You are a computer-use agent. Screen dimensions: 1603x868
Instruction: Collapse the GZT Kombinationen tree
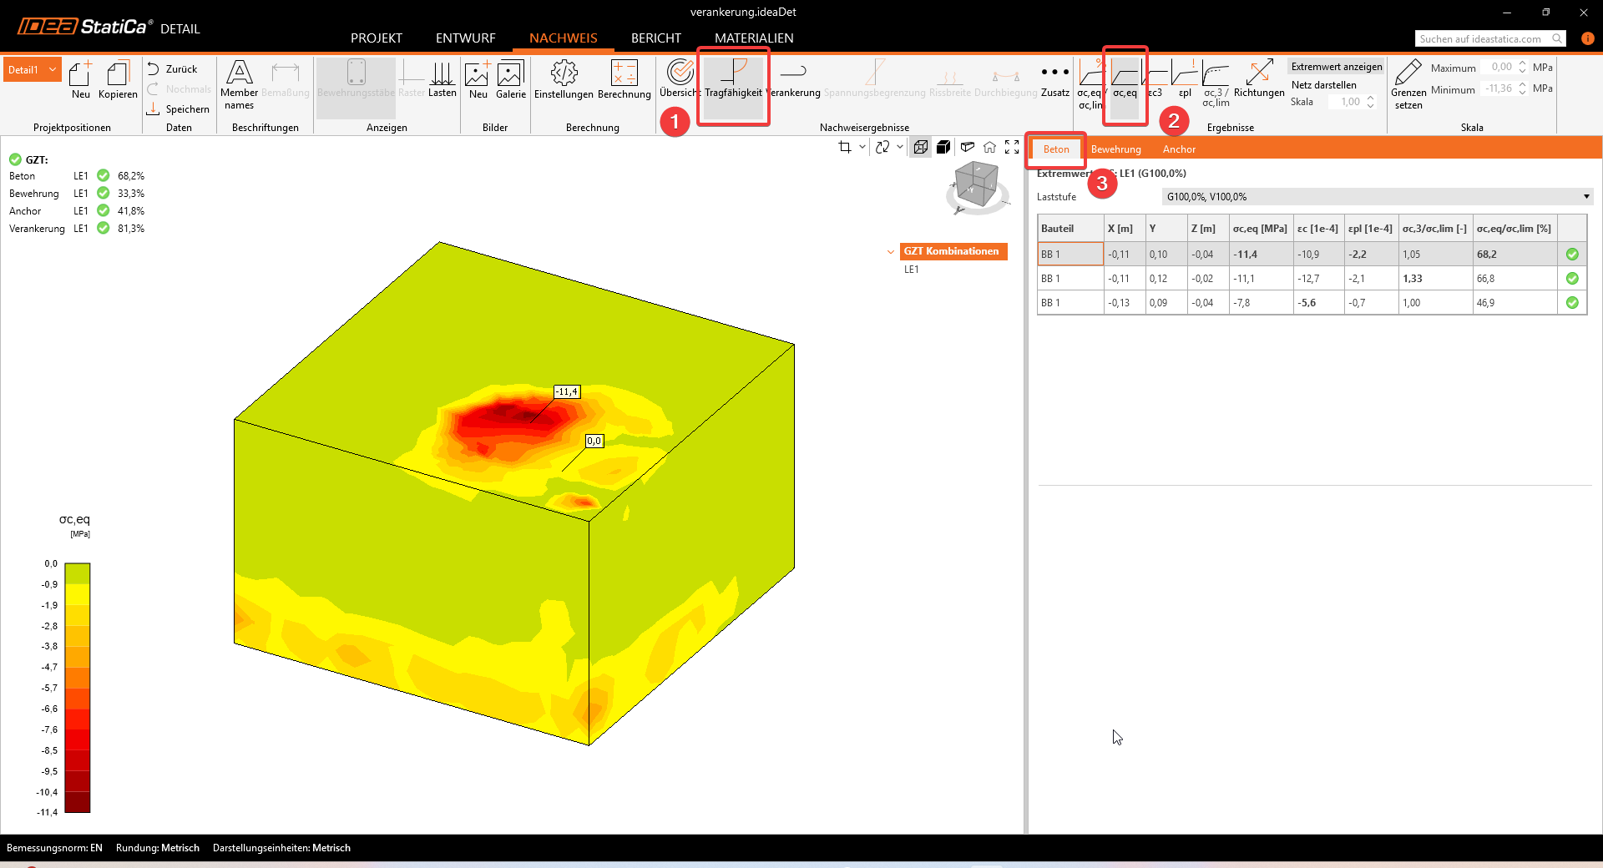[x=891, y=251]
